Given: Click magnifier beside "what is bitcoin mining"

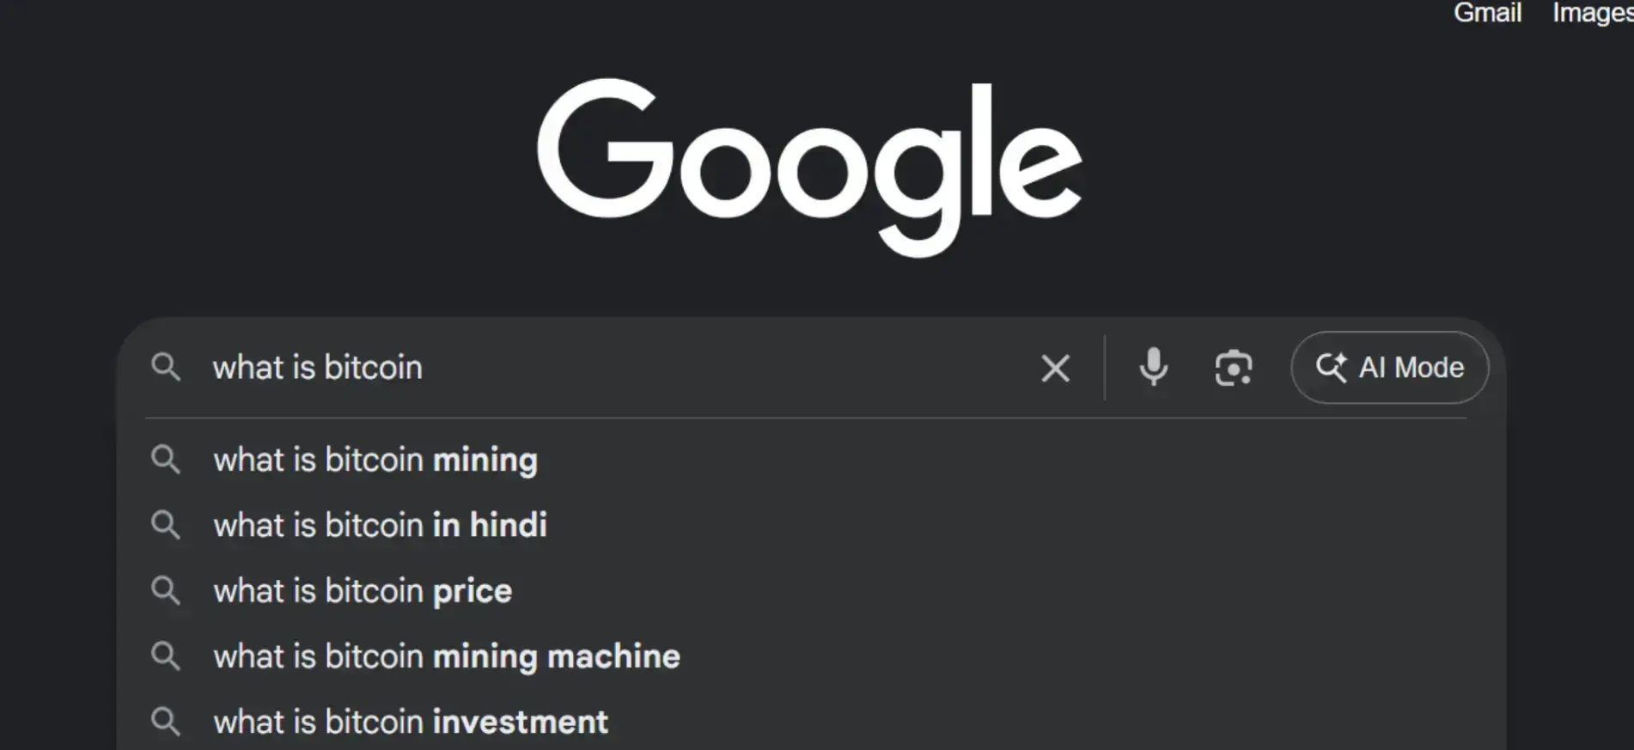Looking at the screenshot, I should 167,460.
